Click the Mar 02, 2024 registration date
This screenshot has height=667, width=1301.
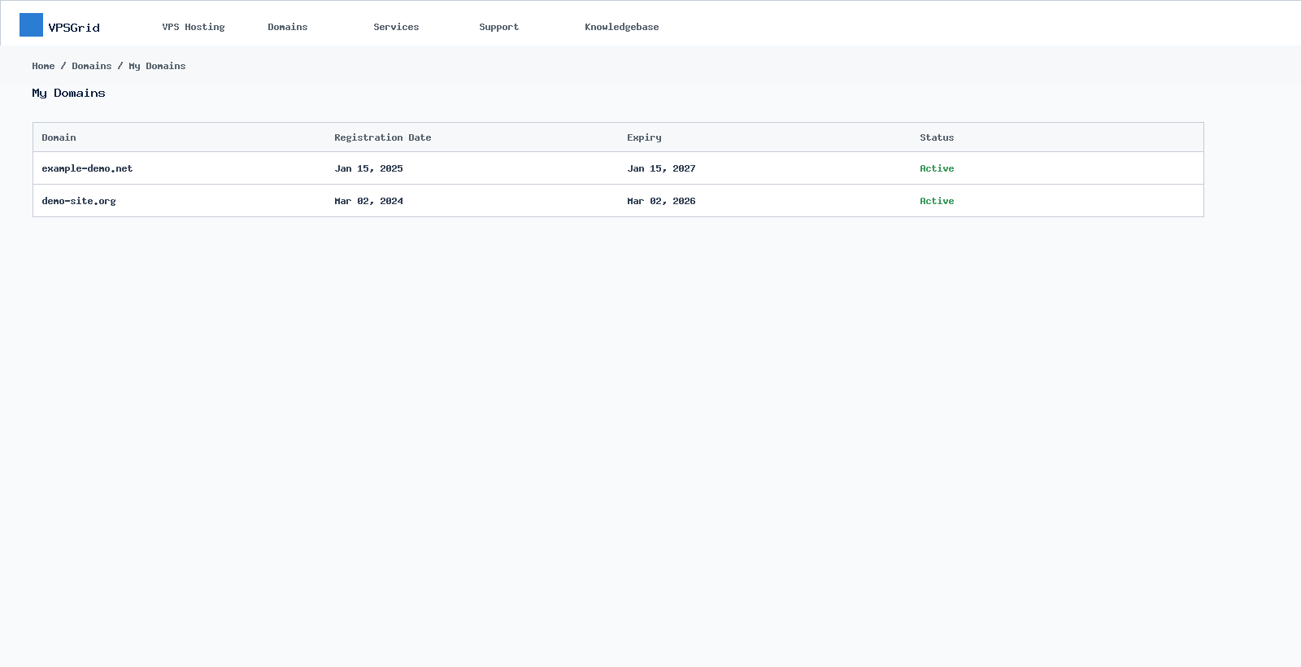368,201
